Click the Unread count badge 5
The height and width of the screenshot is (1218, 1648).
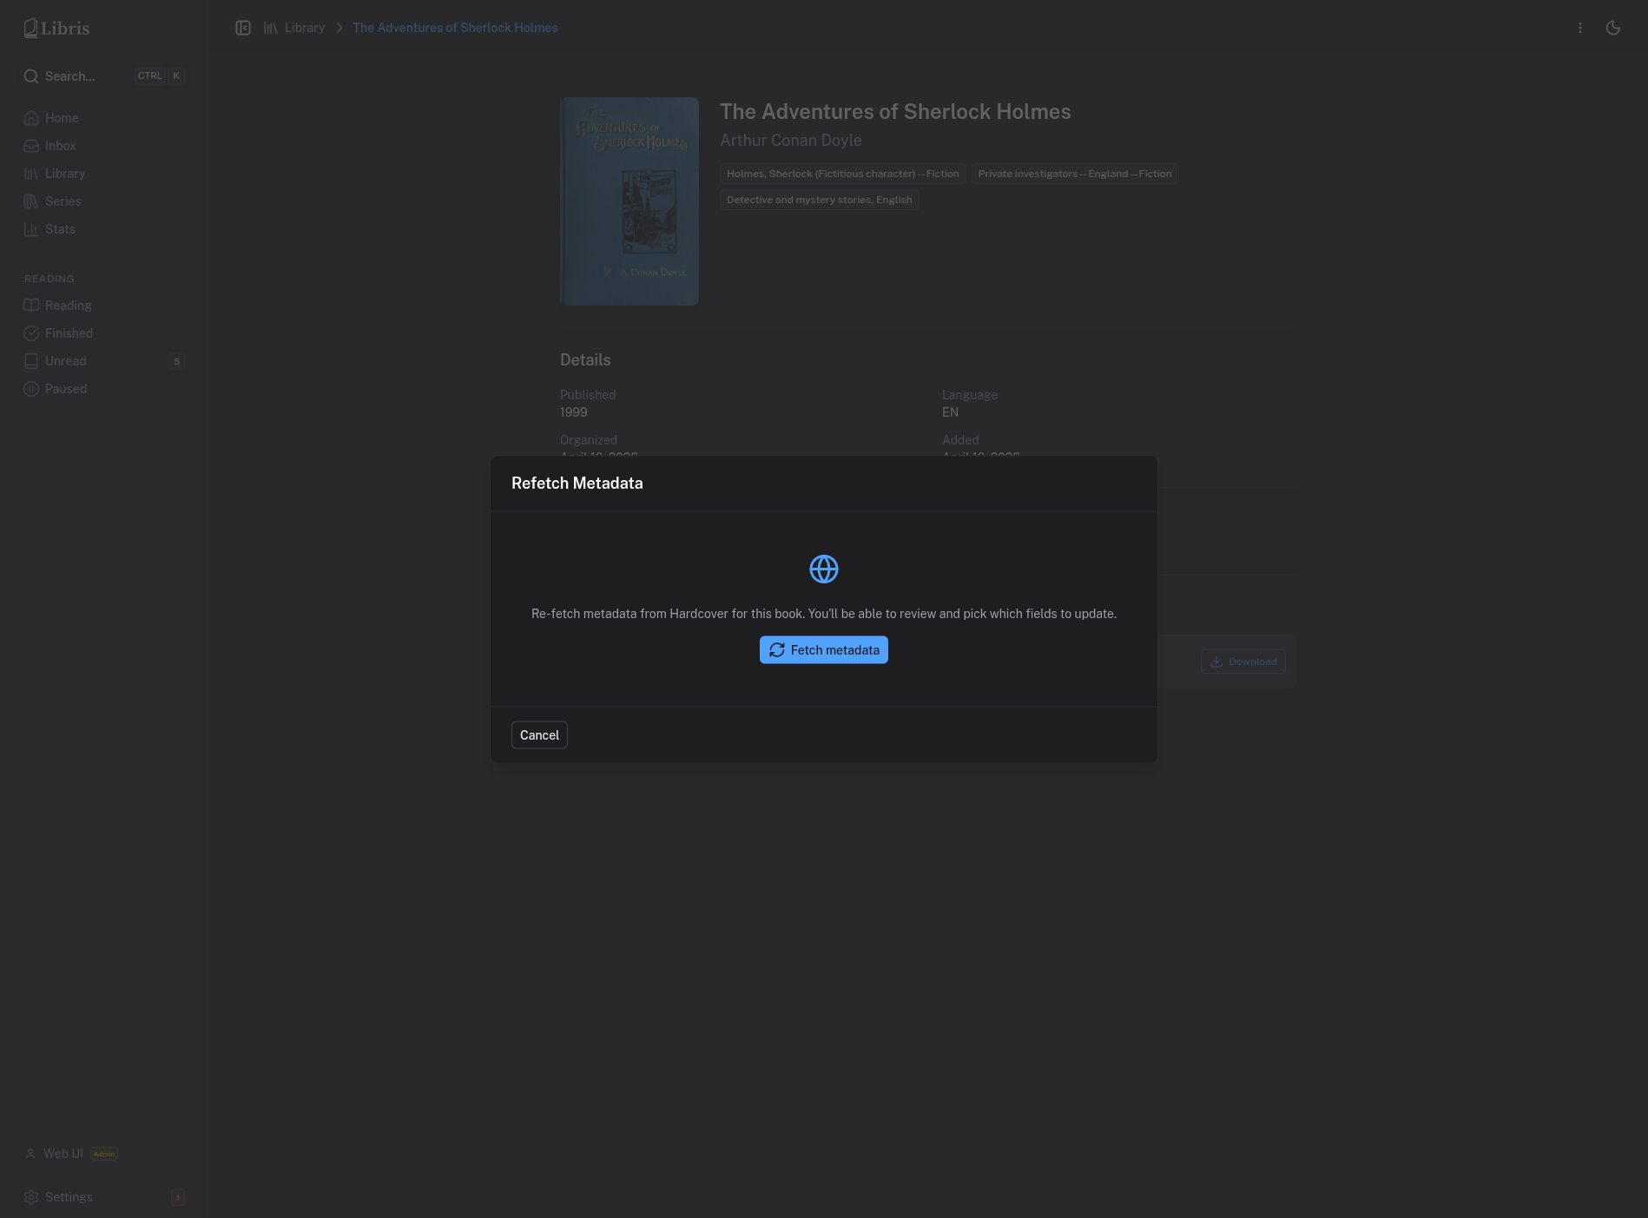176,361
